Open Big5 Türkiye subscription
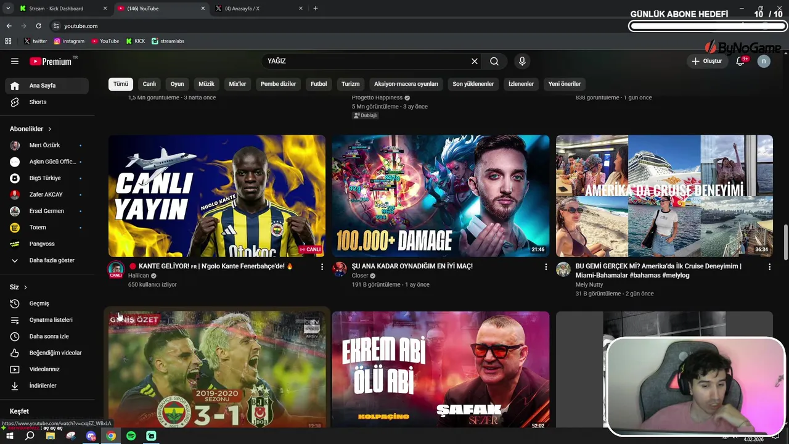This screenshot has height=444, width=789. click(47, 178)
